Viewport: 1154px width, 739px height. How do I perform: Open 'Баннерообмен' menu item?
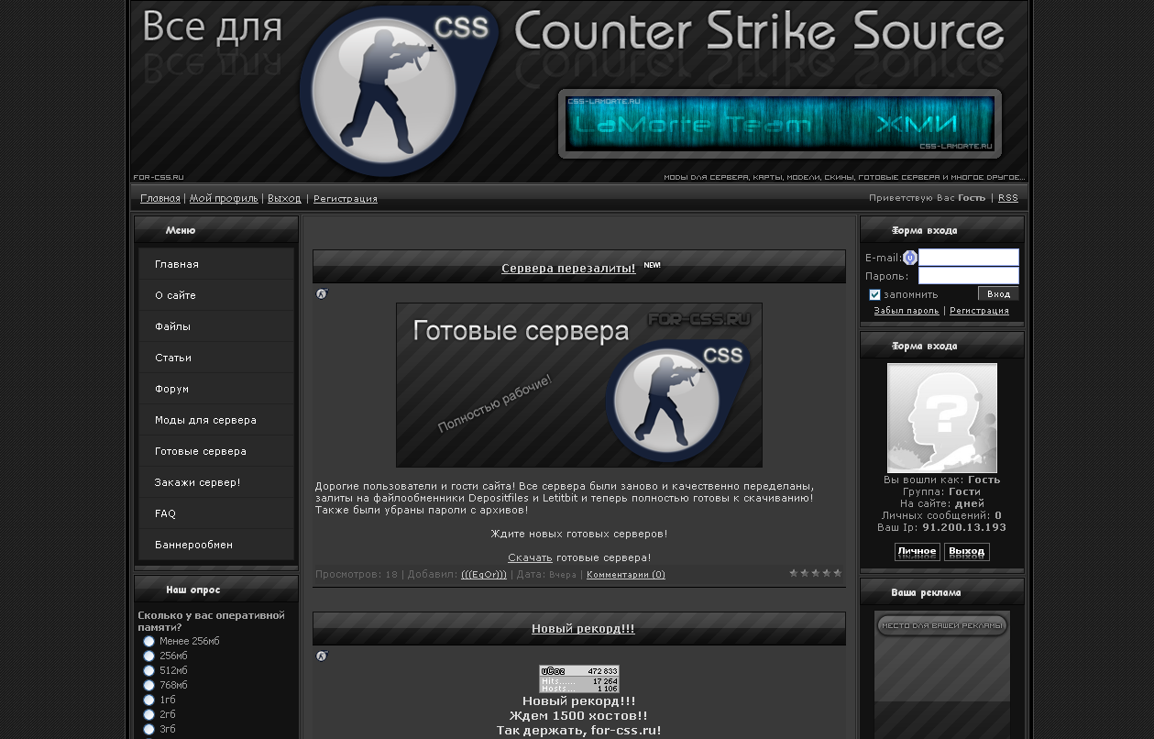(x=216, y=545)
